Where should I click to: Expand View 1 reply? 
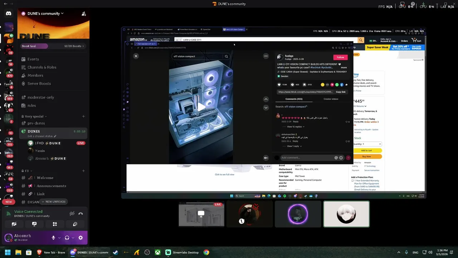pyautogui.click(x=294, y=146)
